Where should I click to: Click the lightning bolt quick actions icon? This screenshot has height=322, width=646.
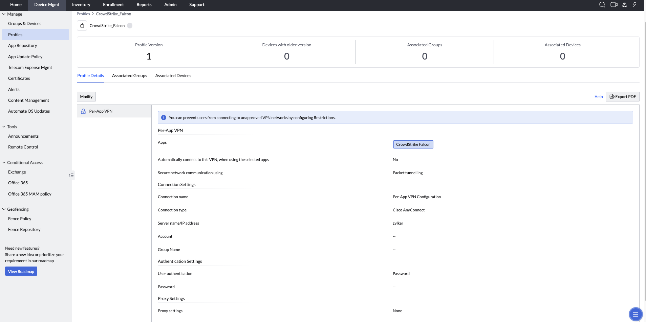634,5
